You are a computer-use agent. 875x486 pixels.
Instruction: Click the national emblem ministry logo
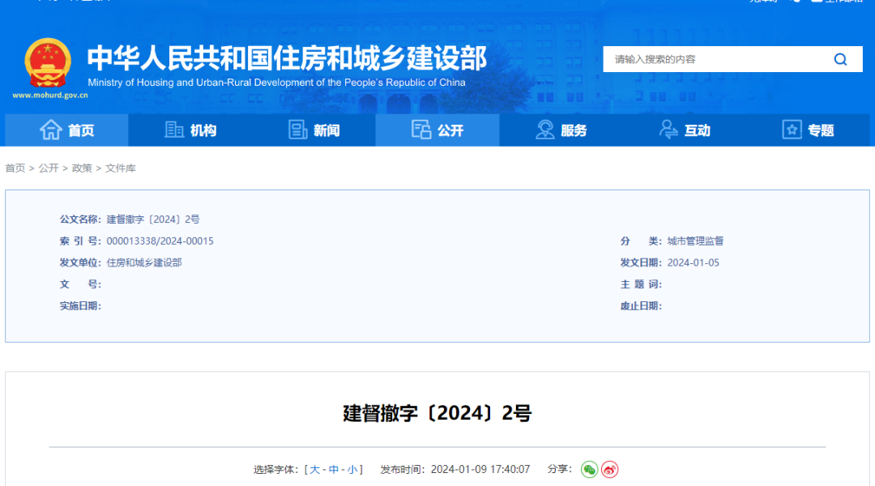point(50,61)
